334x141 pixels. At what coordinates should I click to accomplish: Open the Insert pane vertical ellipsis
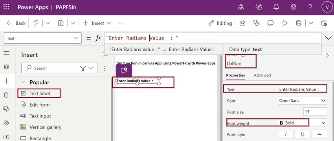click(105, 68)
